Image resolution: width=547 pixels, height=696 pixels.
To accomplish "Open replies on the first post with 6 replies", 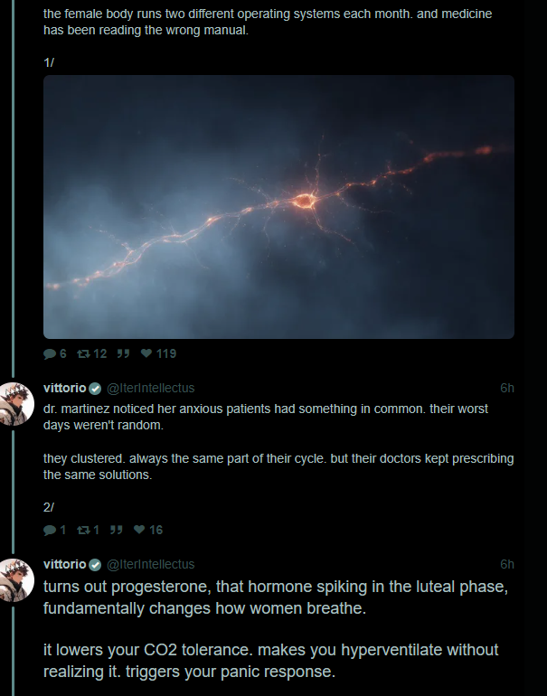I will [x=54, y=353].
